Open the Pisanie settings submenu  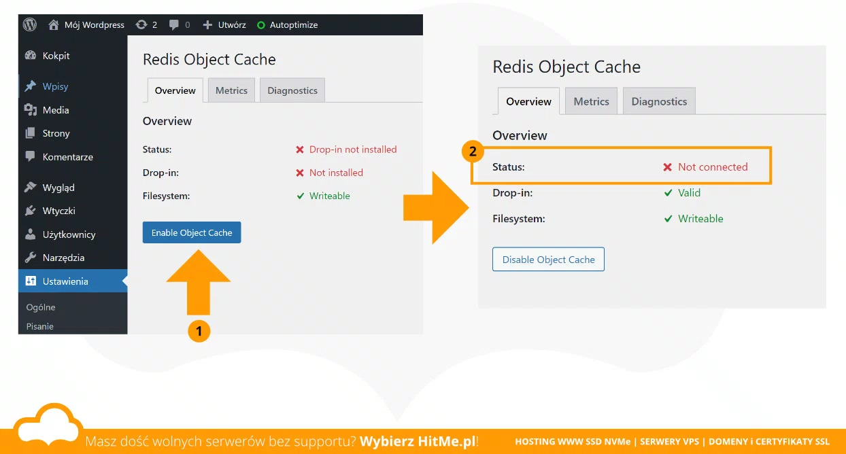click(x=39, y=326)
